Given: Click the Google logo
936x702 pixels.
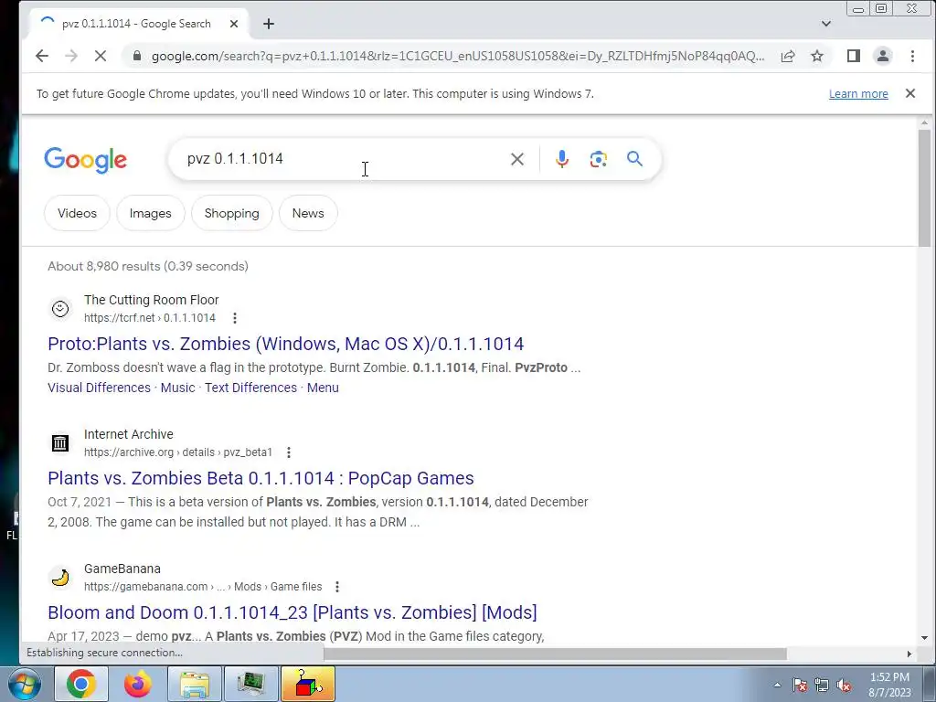Looking at the screenshot, I should pyautogui.click(x=85, y=159).
